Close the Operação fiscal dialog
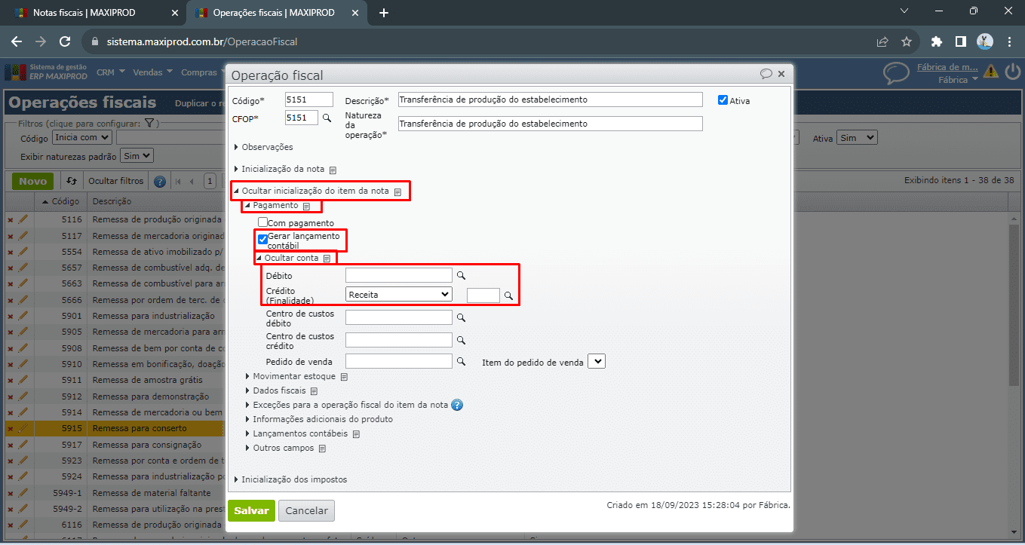This screenshot has width=1025, height=545. [x=781, y=74]
